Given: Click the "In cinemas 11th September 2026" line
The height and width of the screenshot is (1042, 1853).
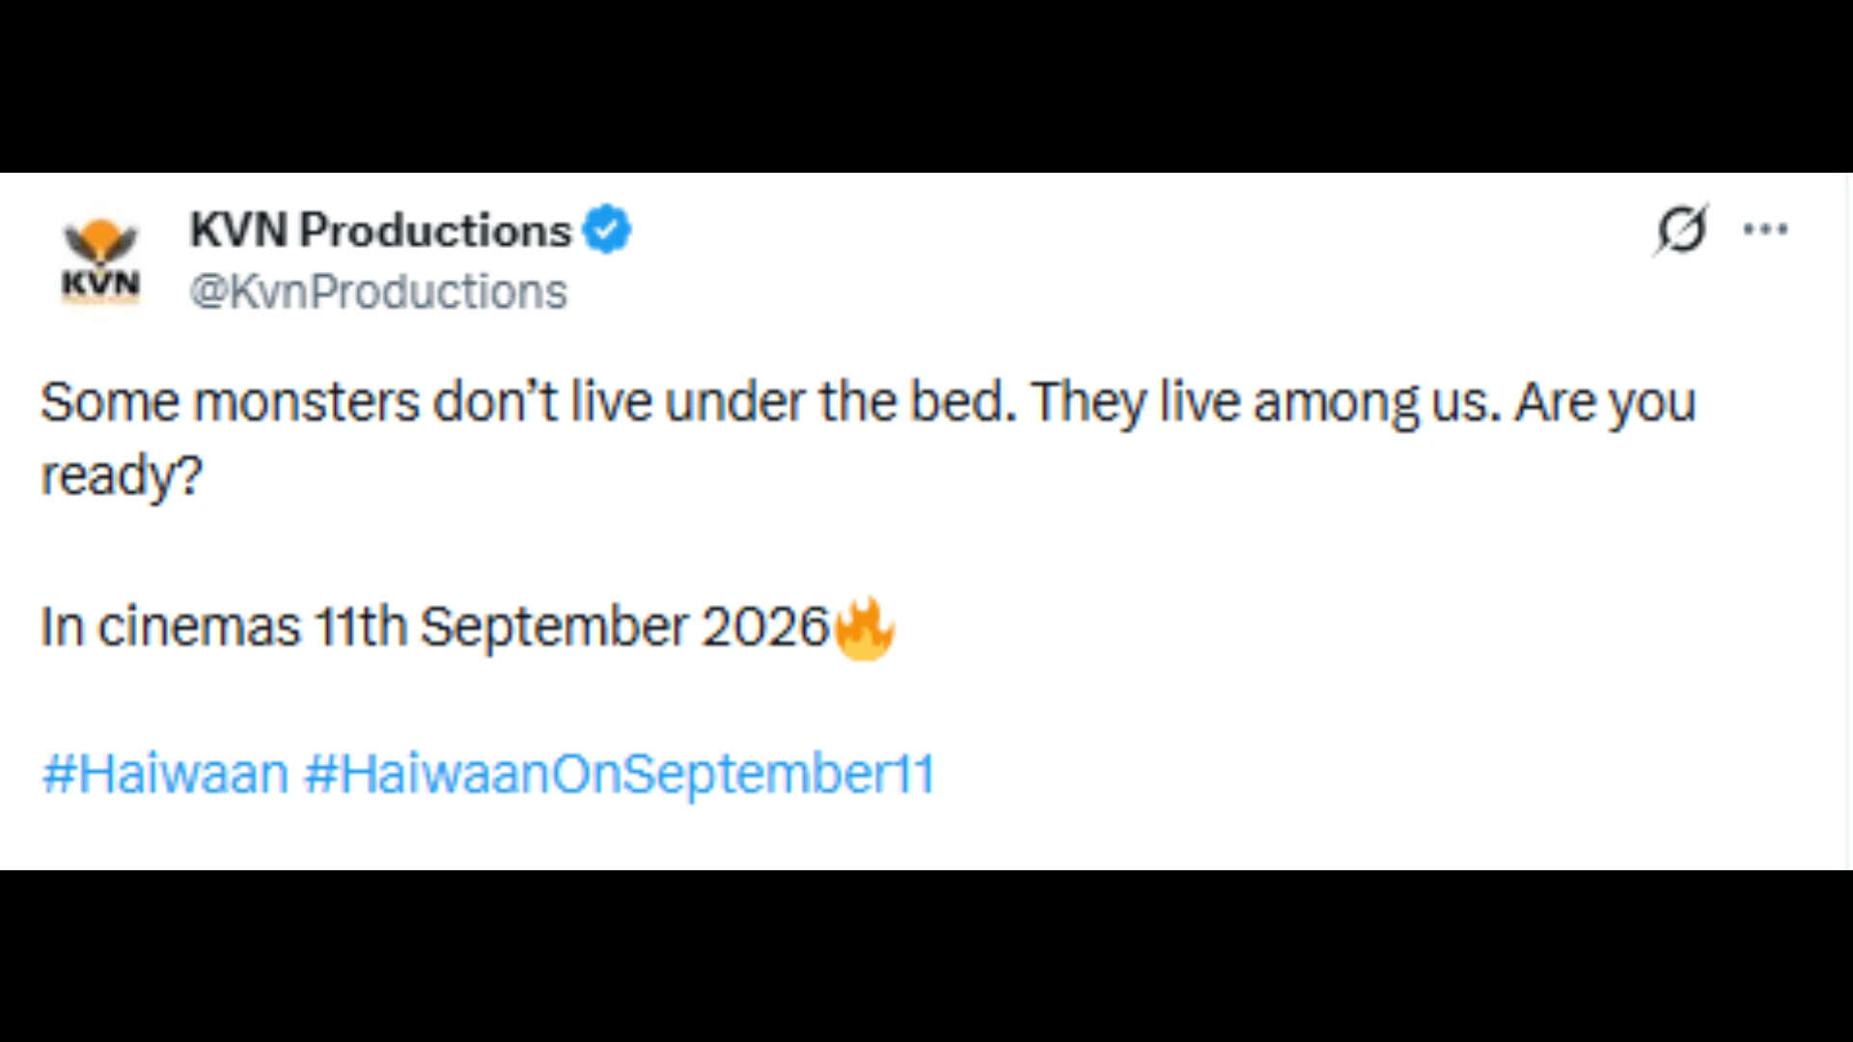Looking at the screenshot, I should click(435, 627).
